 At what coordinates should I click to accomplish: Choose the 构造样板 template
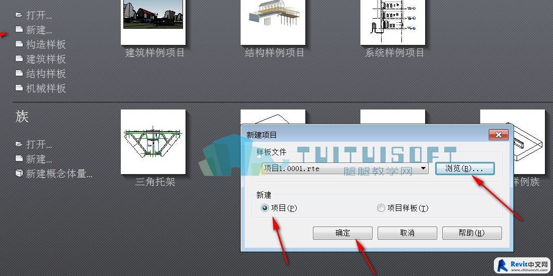coord(46,44)
